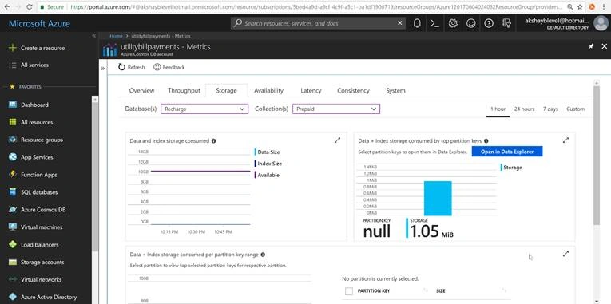
Task: Switch to the Latency tab
Action: [x=311, y=90]
